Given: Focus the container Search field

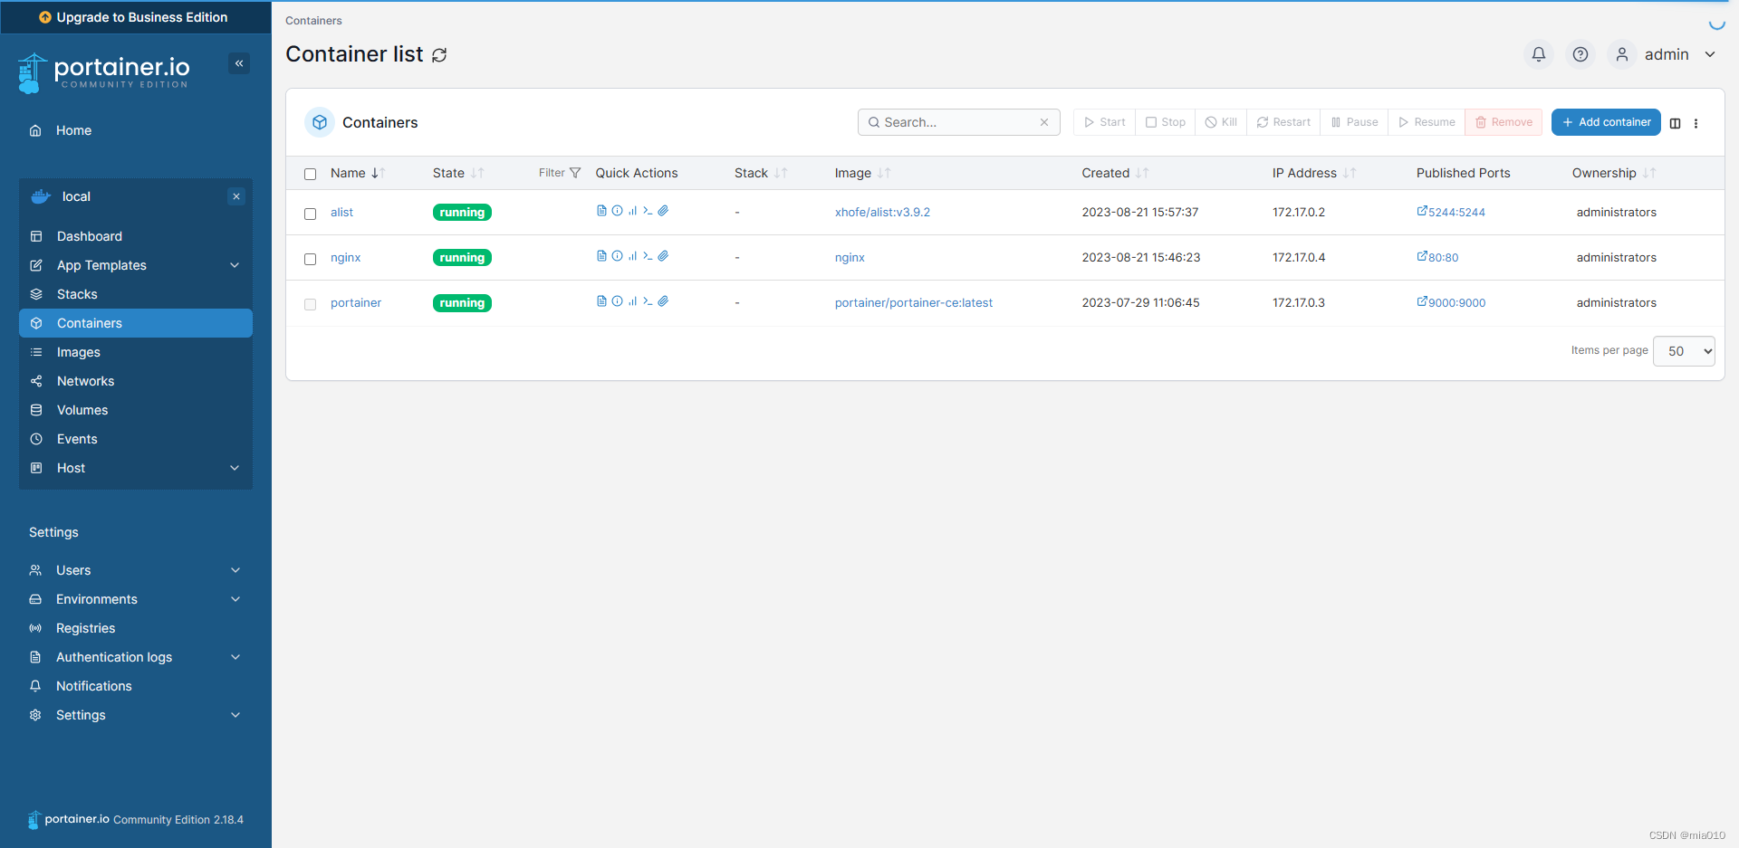Looking at the screenshot, I should (x=958, y=122).
